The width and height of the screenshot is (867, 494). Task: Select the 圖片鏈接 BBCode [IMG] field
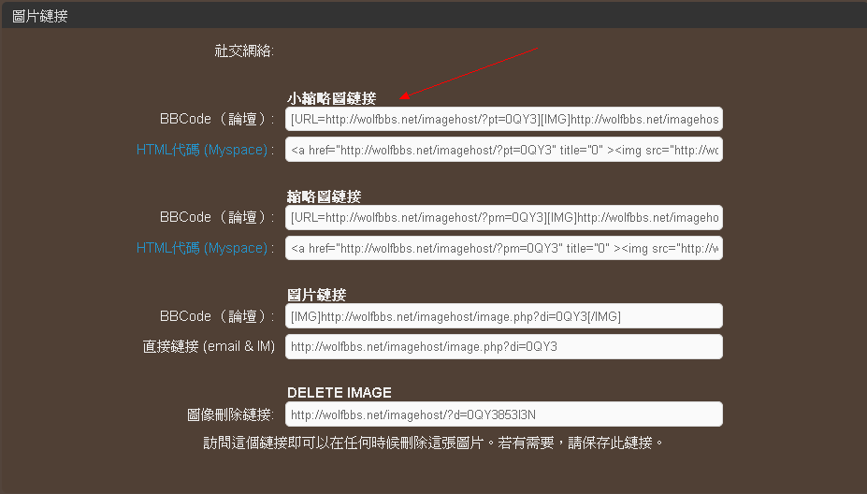pos(504,316)
